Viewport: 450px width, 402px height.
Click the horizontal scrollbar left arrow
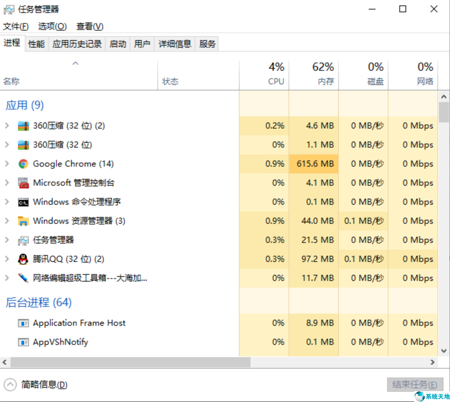click(x=4, y=363)
